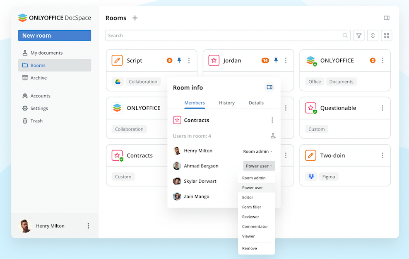
Task: Open the panel view icon beside Room info title
Action: [x=269, y=87]
